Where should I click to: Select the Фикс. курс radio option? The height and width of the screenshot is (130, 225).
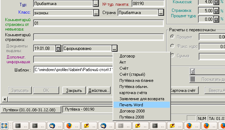pos(172,46)
